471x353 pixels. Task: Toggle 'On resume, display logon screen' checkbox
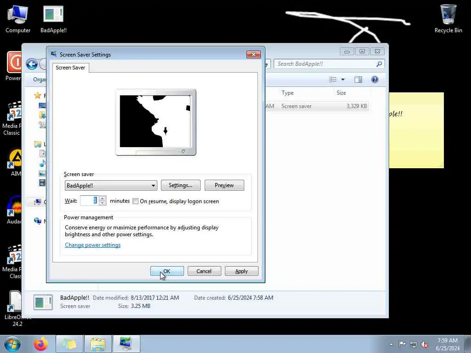coord(136,201)
